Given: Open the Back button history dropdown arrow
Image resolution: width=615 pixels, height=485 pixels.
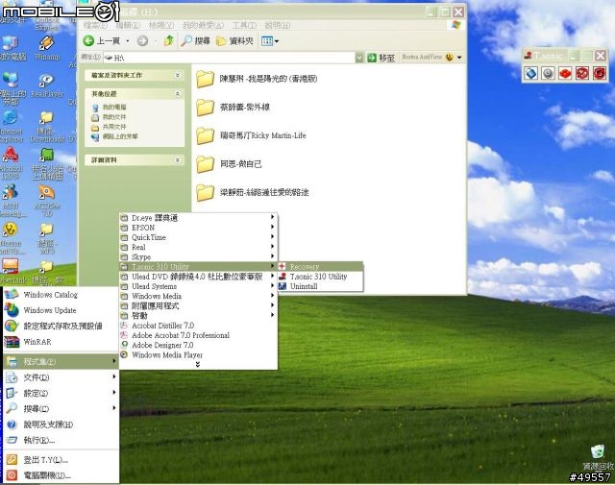Looking at the screenshot, I should tap(128, 40).
